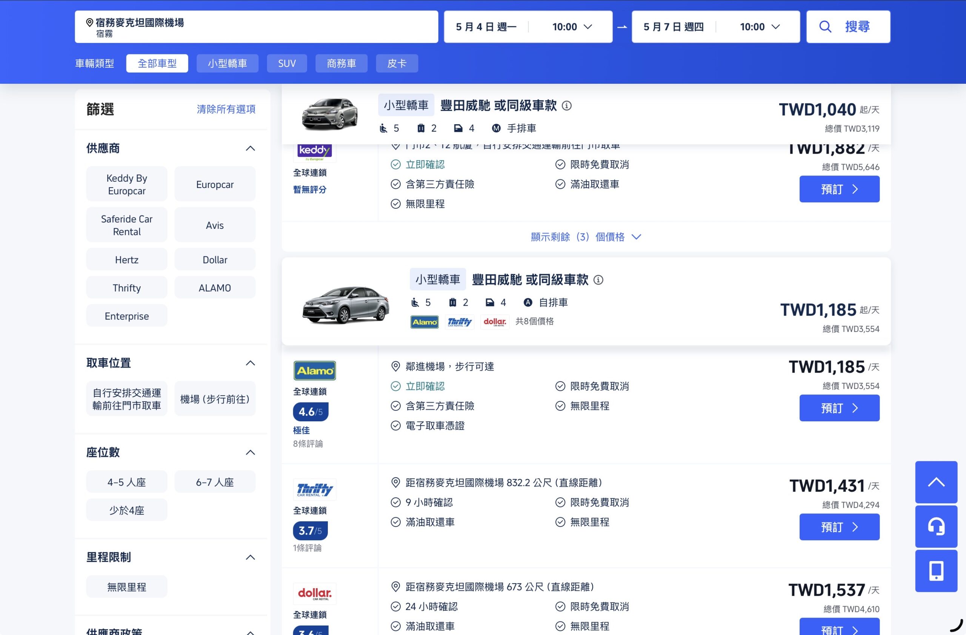Click info icon beside second 豐田威馳 title

pos(598,280)
